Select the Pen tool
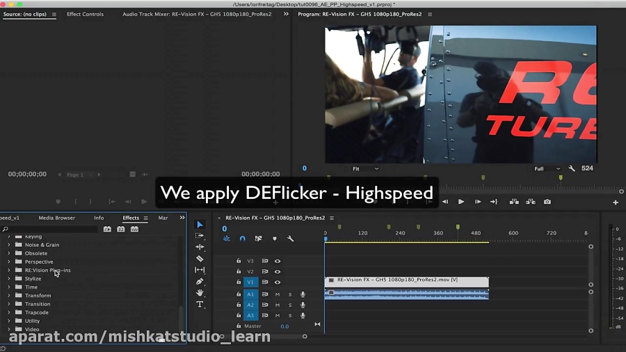This screenshot has height=352, width=626. point(200,281)
